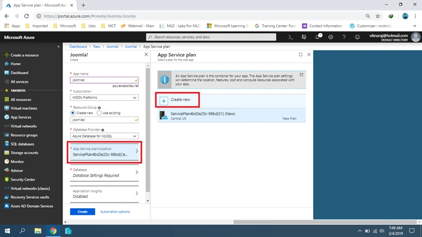Image resolution: width=422 pixels, height=237 pixels.
Task: Click the Virtual networks (classic) sidebar icon
Action: [x=6, y=188]
